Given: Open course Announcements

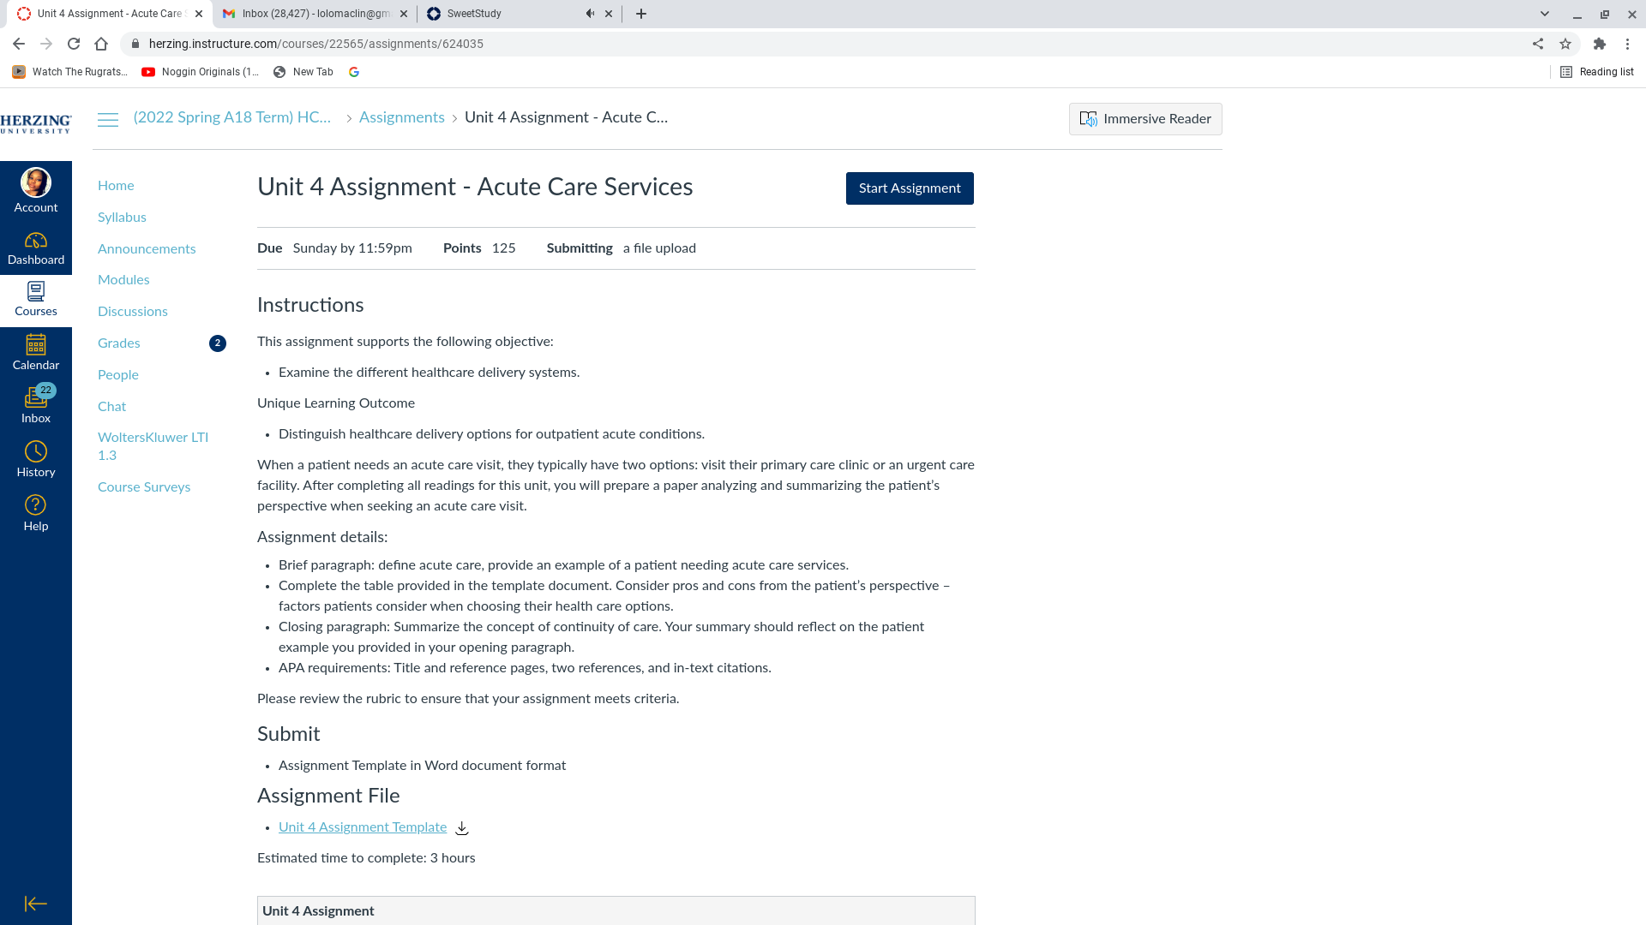Looking at the screenshot, I should point(147,249).
